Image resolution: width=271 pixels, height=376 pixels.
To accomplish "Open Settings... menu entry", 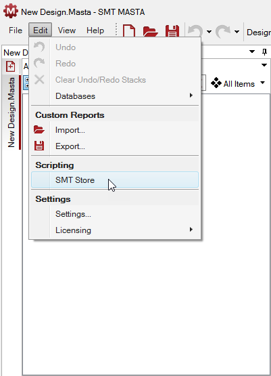I will click(115, 214).
